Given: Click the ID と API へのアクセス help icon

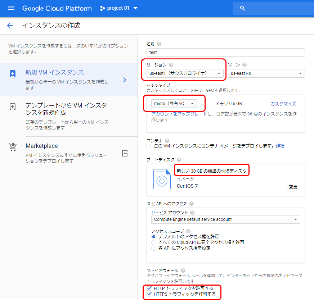Looking at the screenshot, I should (192, 204).
